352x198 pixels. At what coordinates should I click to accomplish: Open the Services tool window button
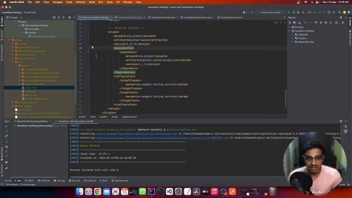[x=74, y=180]
